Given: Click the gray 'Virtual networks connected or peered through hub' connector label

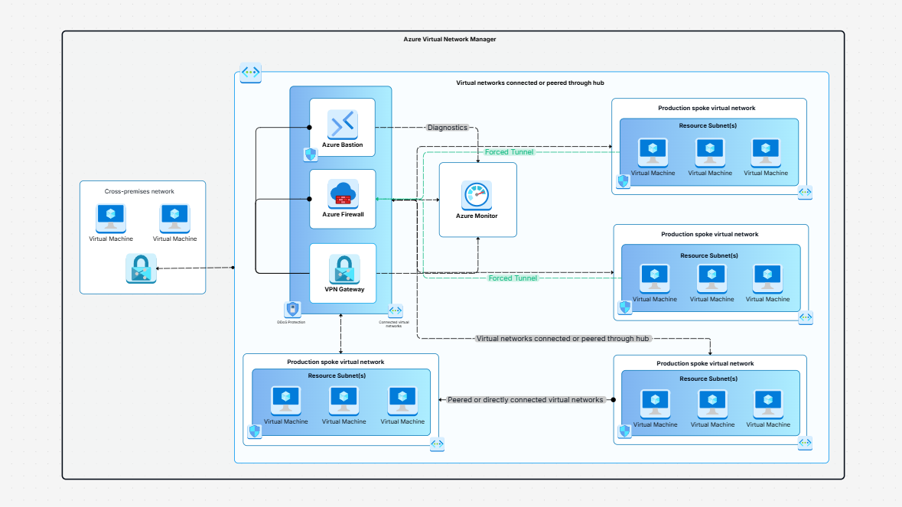Looking at the screenshot, I should point(562,339).
